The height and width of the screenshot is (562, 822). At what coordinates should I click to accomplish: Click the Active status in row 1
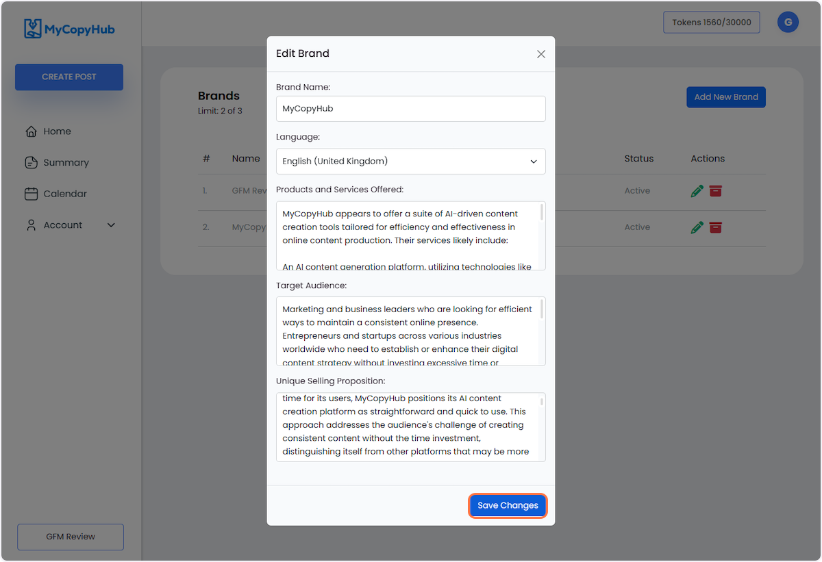(x=637, y=191)
